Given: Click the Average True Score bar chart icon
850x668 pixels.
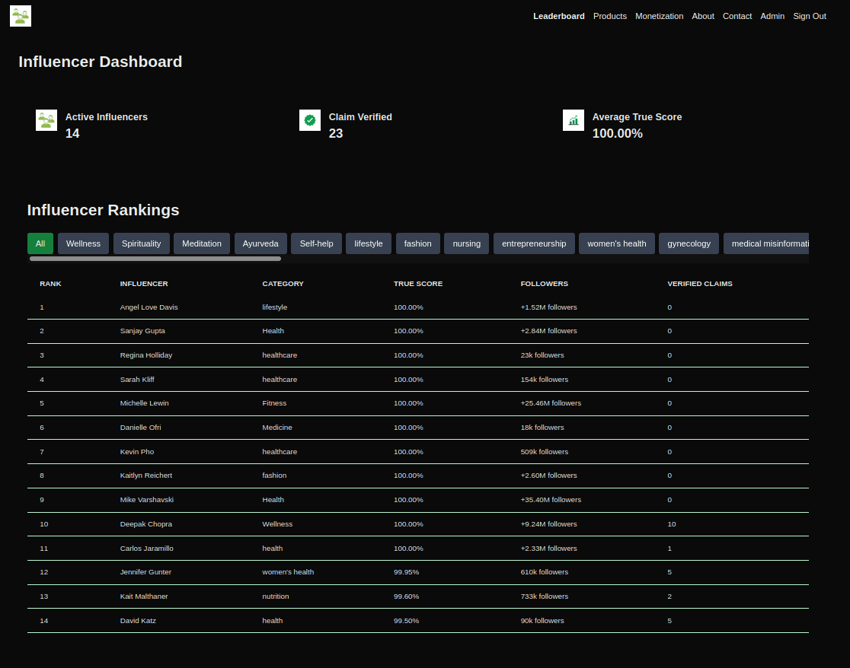Looking at the screenshot, I should point(574,119).
